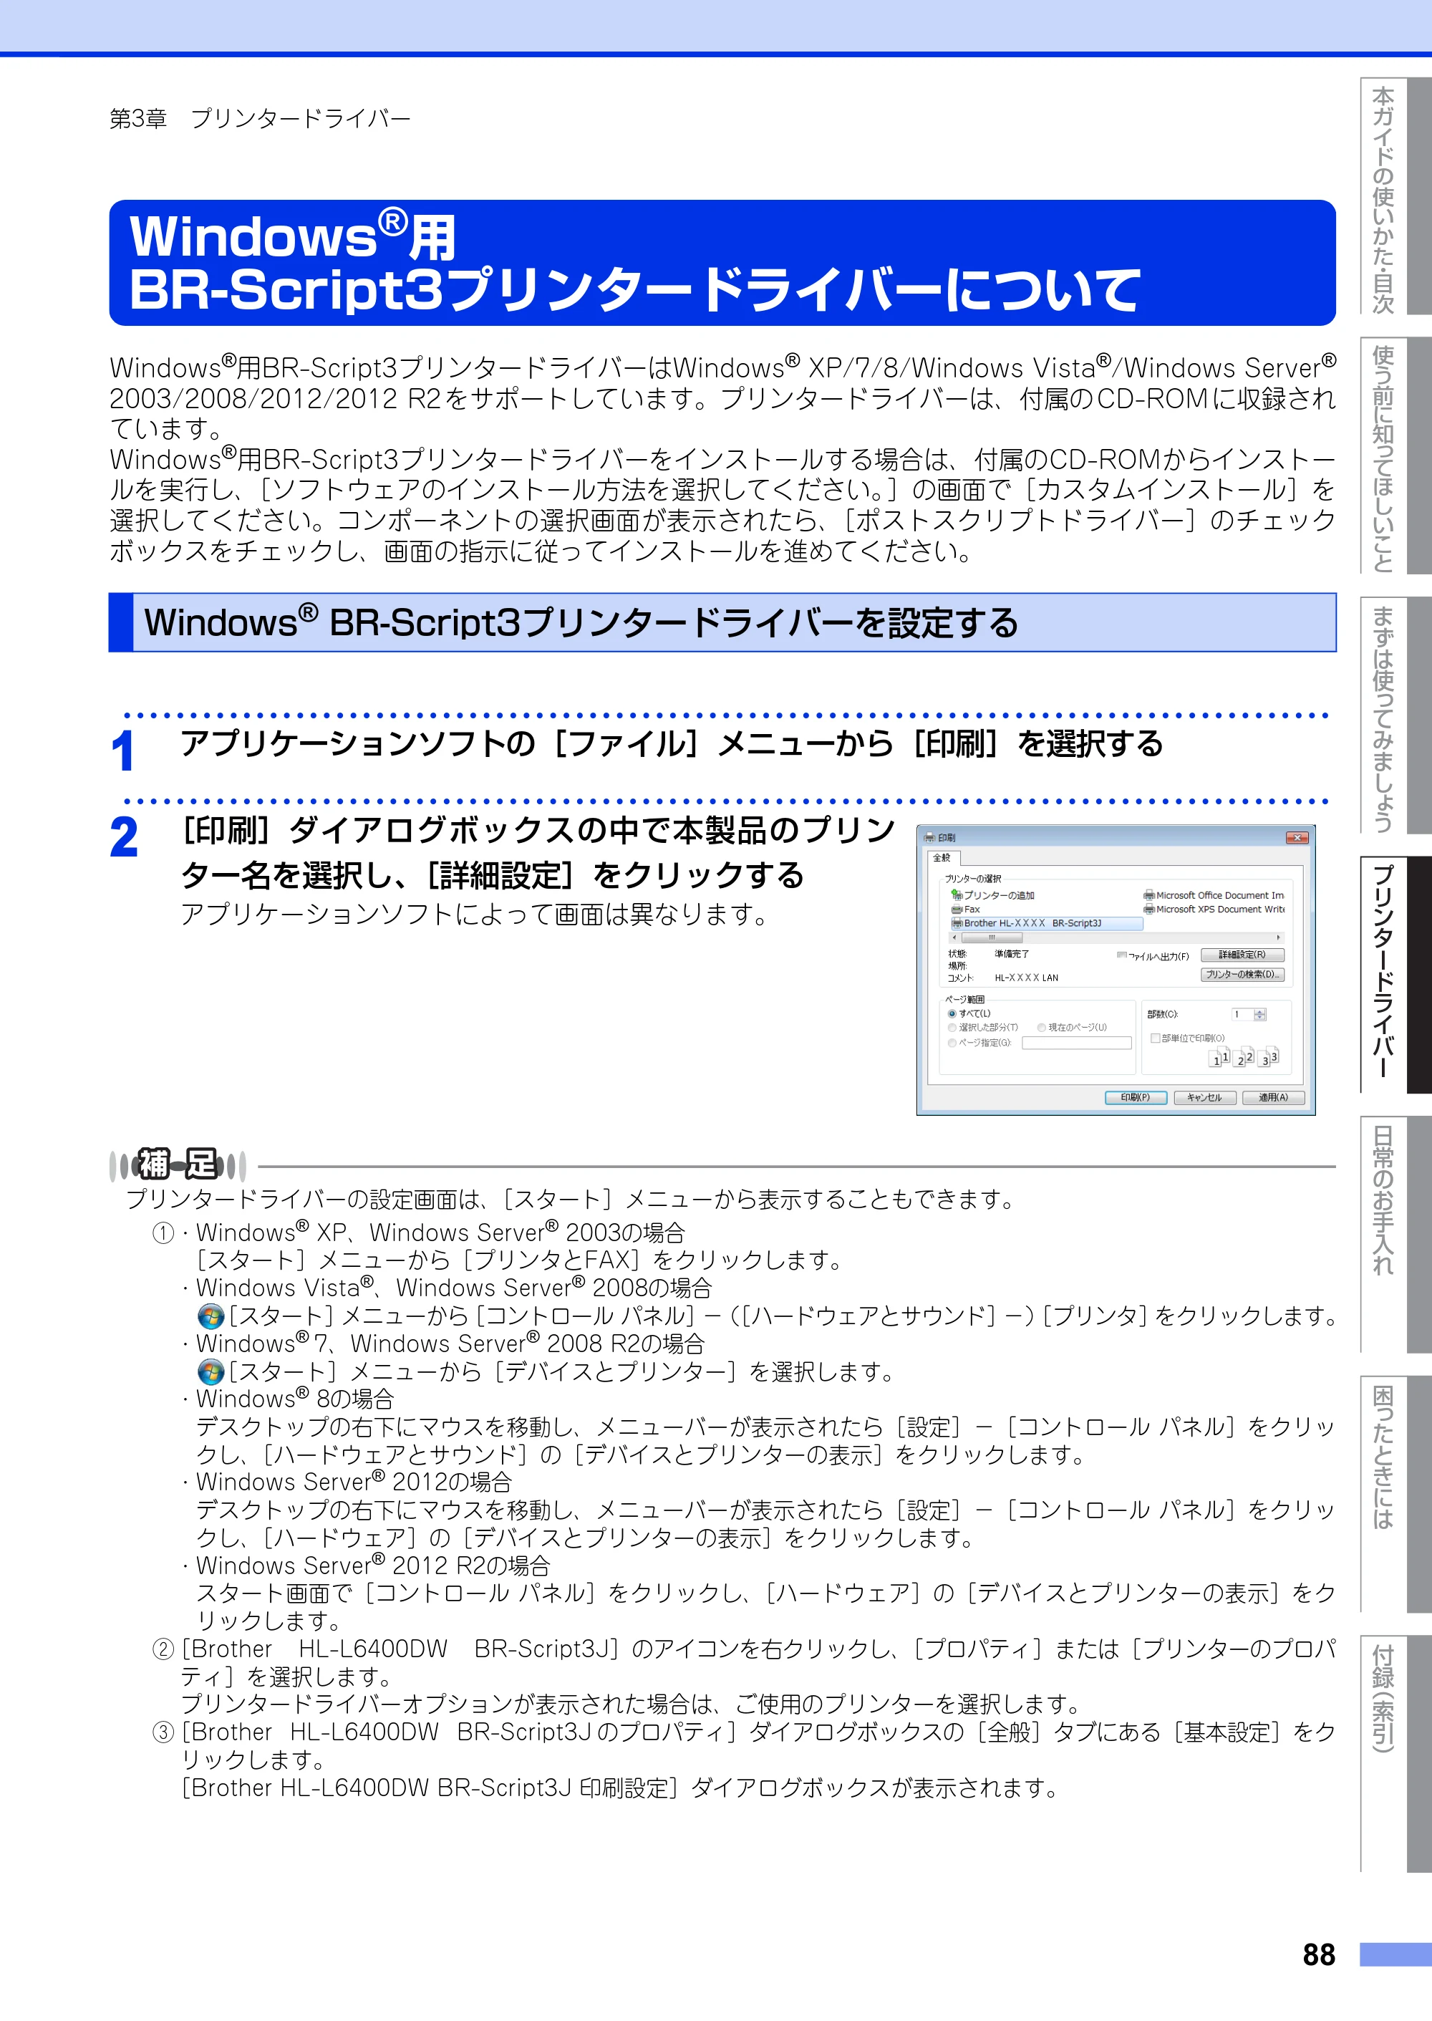Image resolution: width=1432 pixels, height=2021 pixels.
Task: Go to プリンタードライバー side tab
Action: [x=1397, y=975]
